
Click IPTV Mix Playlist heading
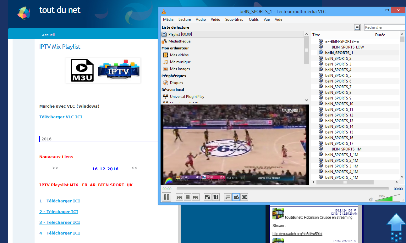[x=60, y=47]
